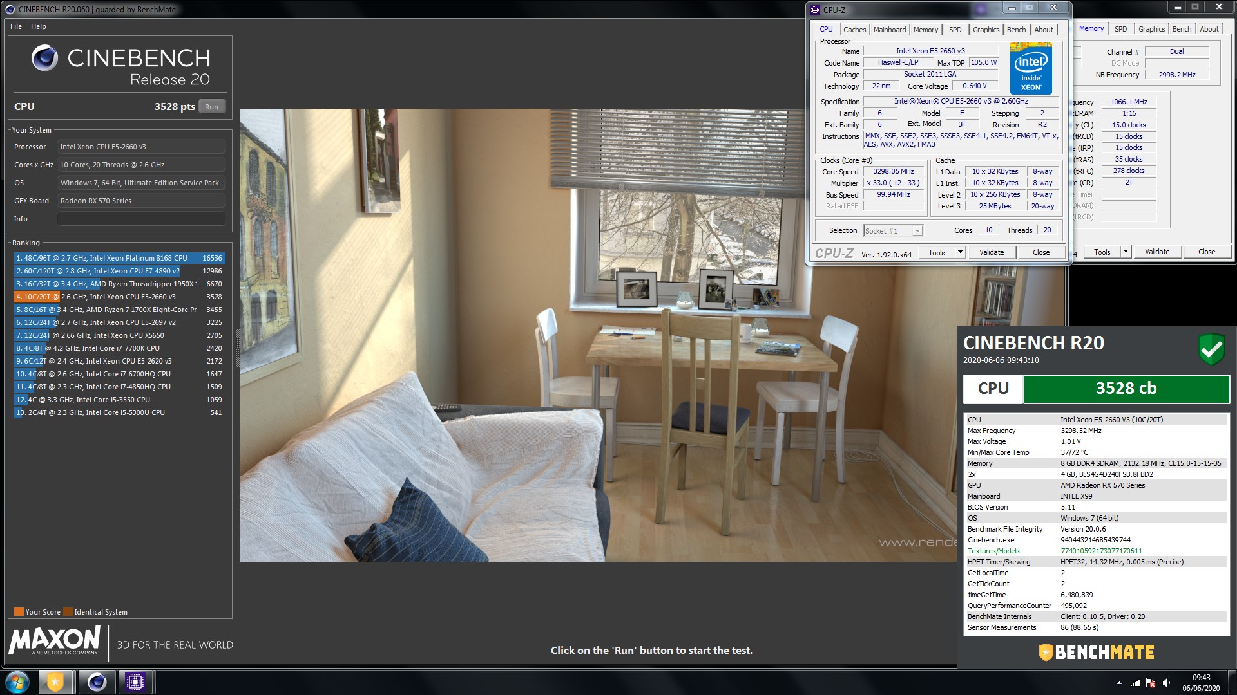Click Validate in background CPU-Z window

(1157, 252)
